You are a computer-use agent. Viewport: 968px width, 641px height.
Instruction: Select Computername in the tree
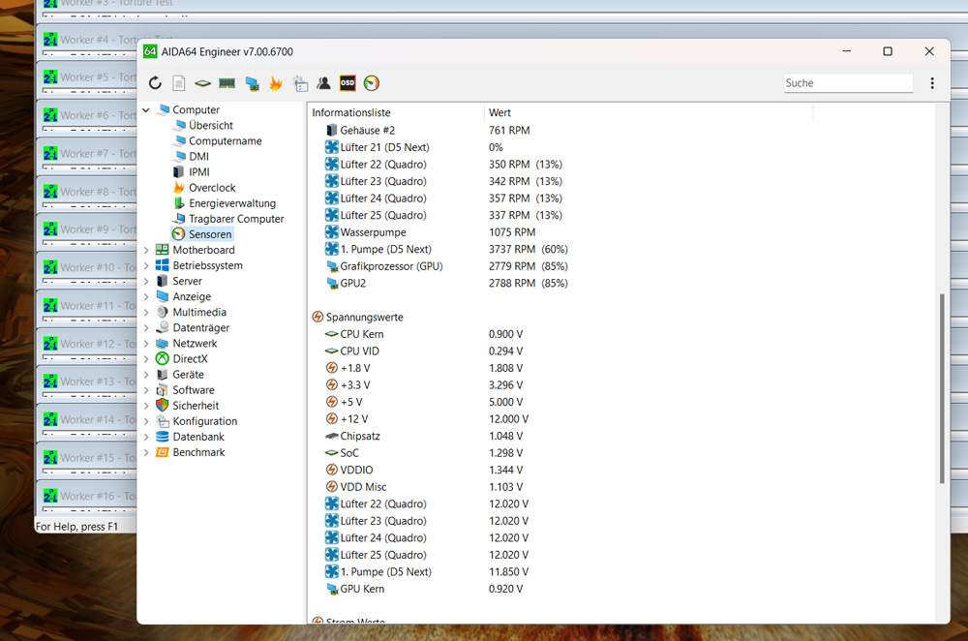226,140
